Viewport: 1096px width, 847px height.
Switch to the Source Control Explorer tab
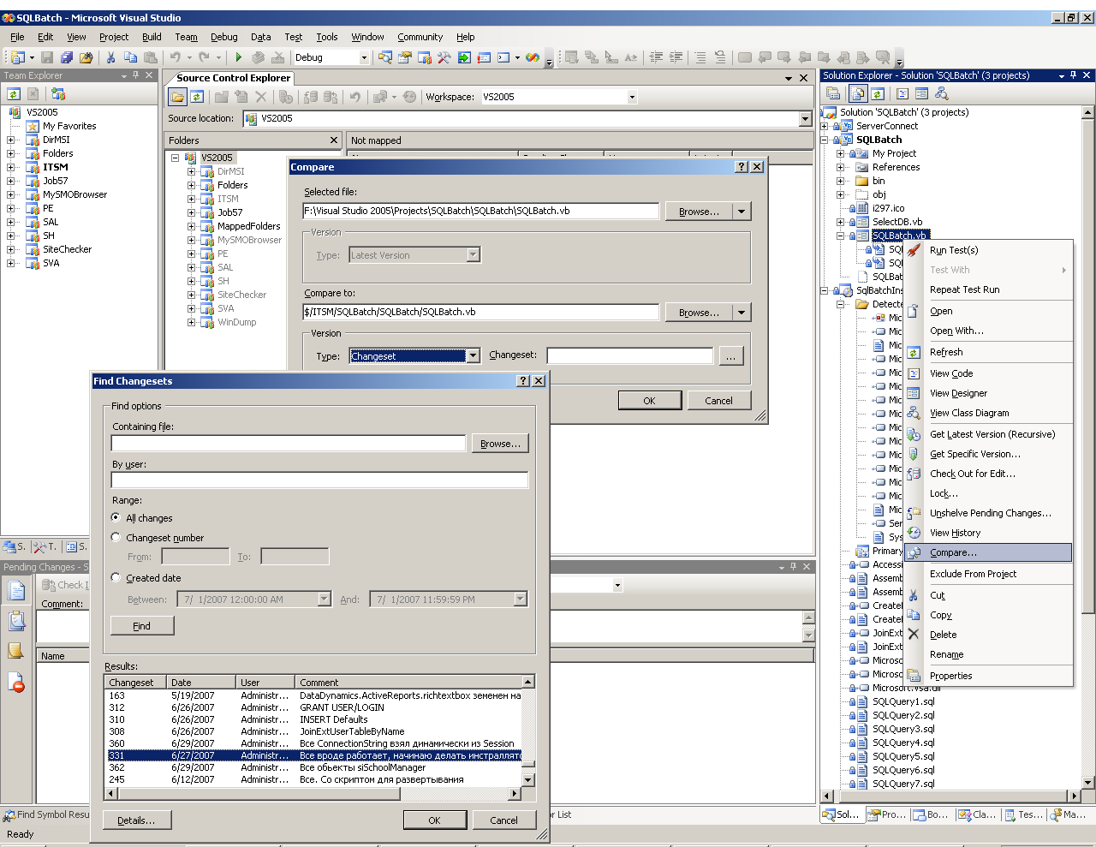tap(233, 78)
